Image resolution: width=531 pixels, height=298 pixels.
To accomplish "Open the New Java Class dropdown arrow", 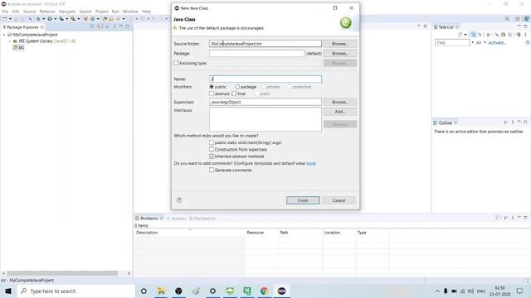I will pos(98,19).
